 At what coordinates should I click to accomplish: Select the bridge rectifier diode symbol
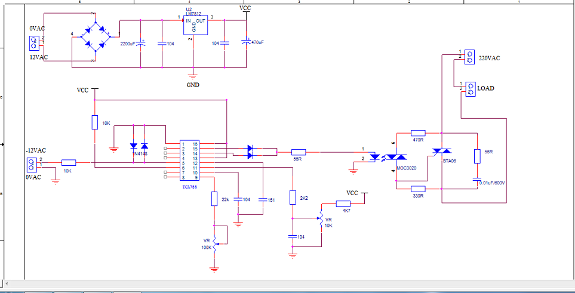tap(96, 36)
